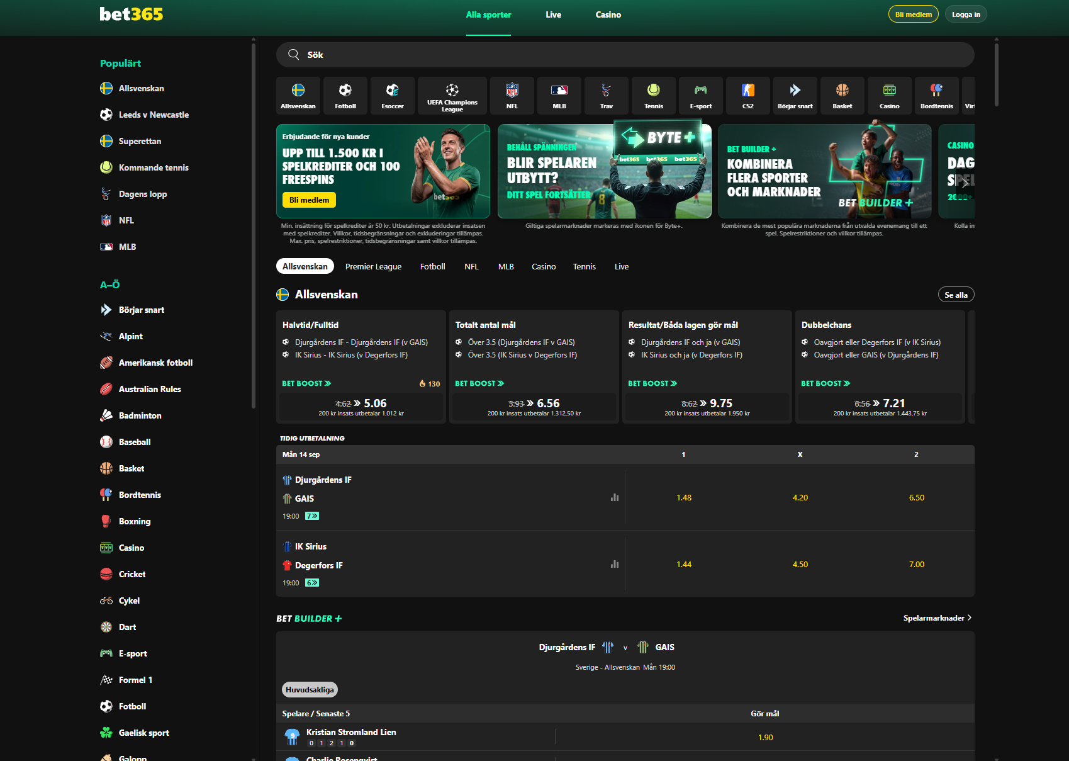Open Cricket in the sidebar
This screenshot has height=761, width=1069.
(x=132, y=574)
